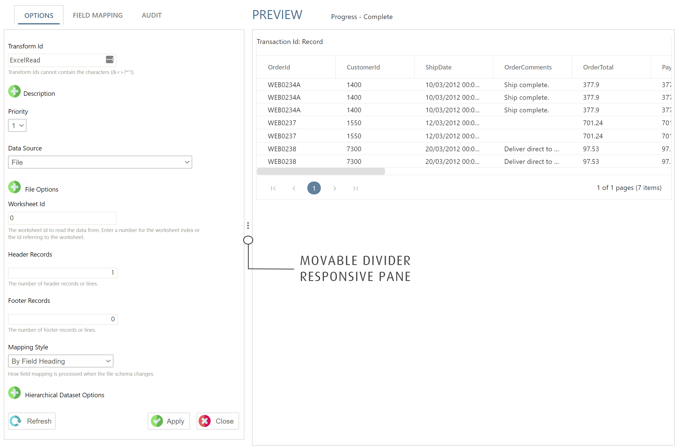Viewport: 675px width, 446px height.
Task: Click the preview grid horizontal scrollbar
Action: pyautogui.click(x=321, y=171)
